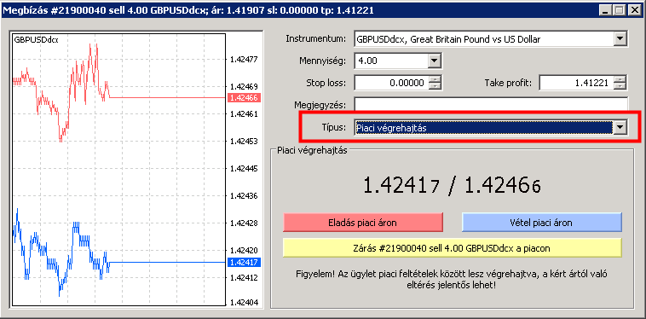Click the Take profit value field
The height and width of the screenshot is (319, 646).
tap(575, 83)
